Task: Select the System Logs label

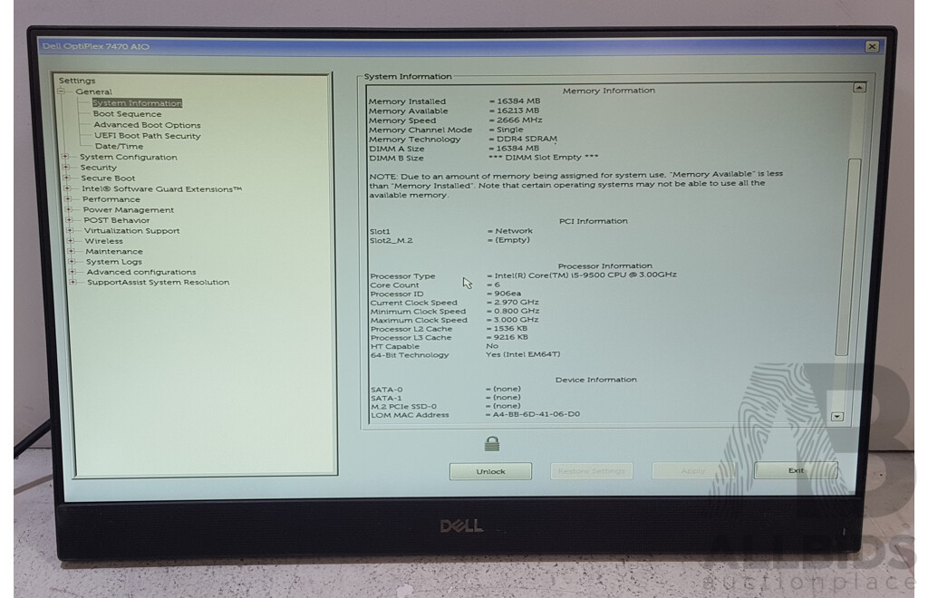Action: click(114, 262)
